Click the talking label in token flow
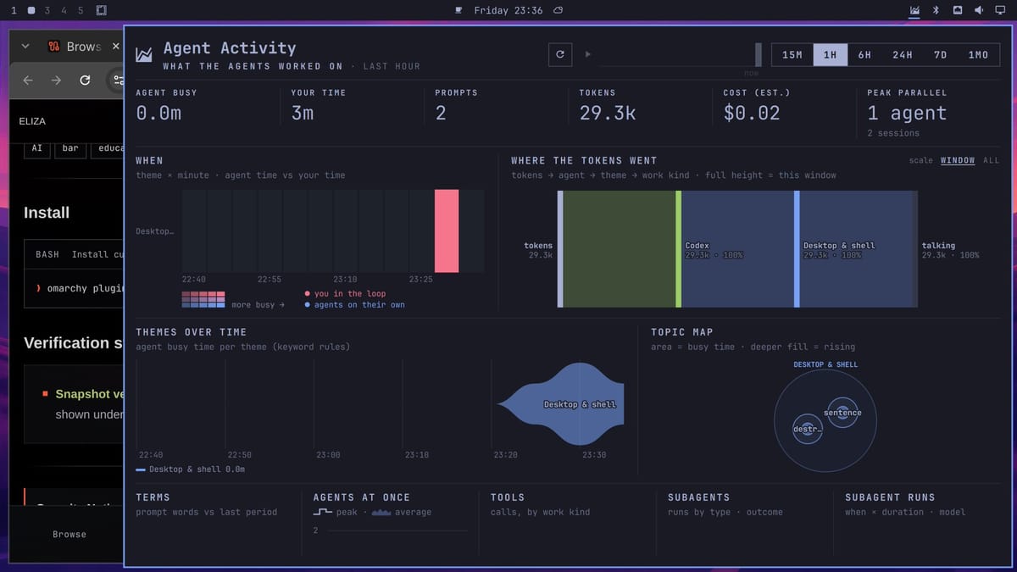Screen dimensions: 1017x572 pos(938,246)
